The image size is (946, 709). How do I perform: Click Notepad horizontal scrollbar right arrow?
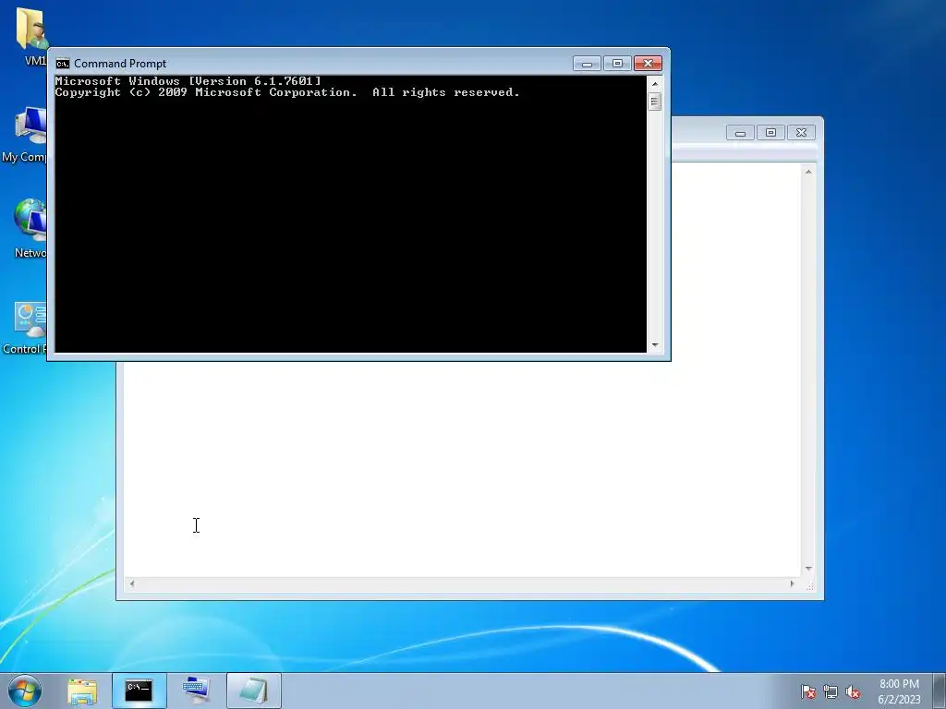pyautogui.click(x=792, y=583)
